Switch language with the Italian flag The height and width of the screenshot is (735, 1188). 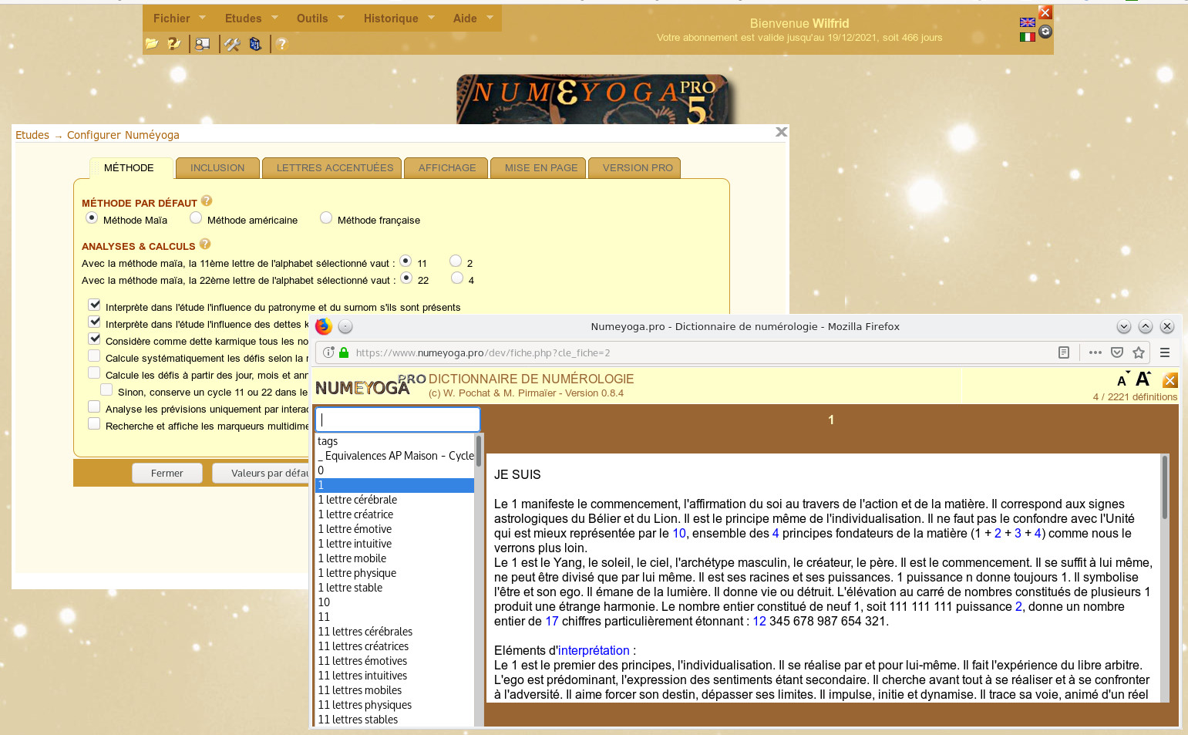coord(1028,36)
